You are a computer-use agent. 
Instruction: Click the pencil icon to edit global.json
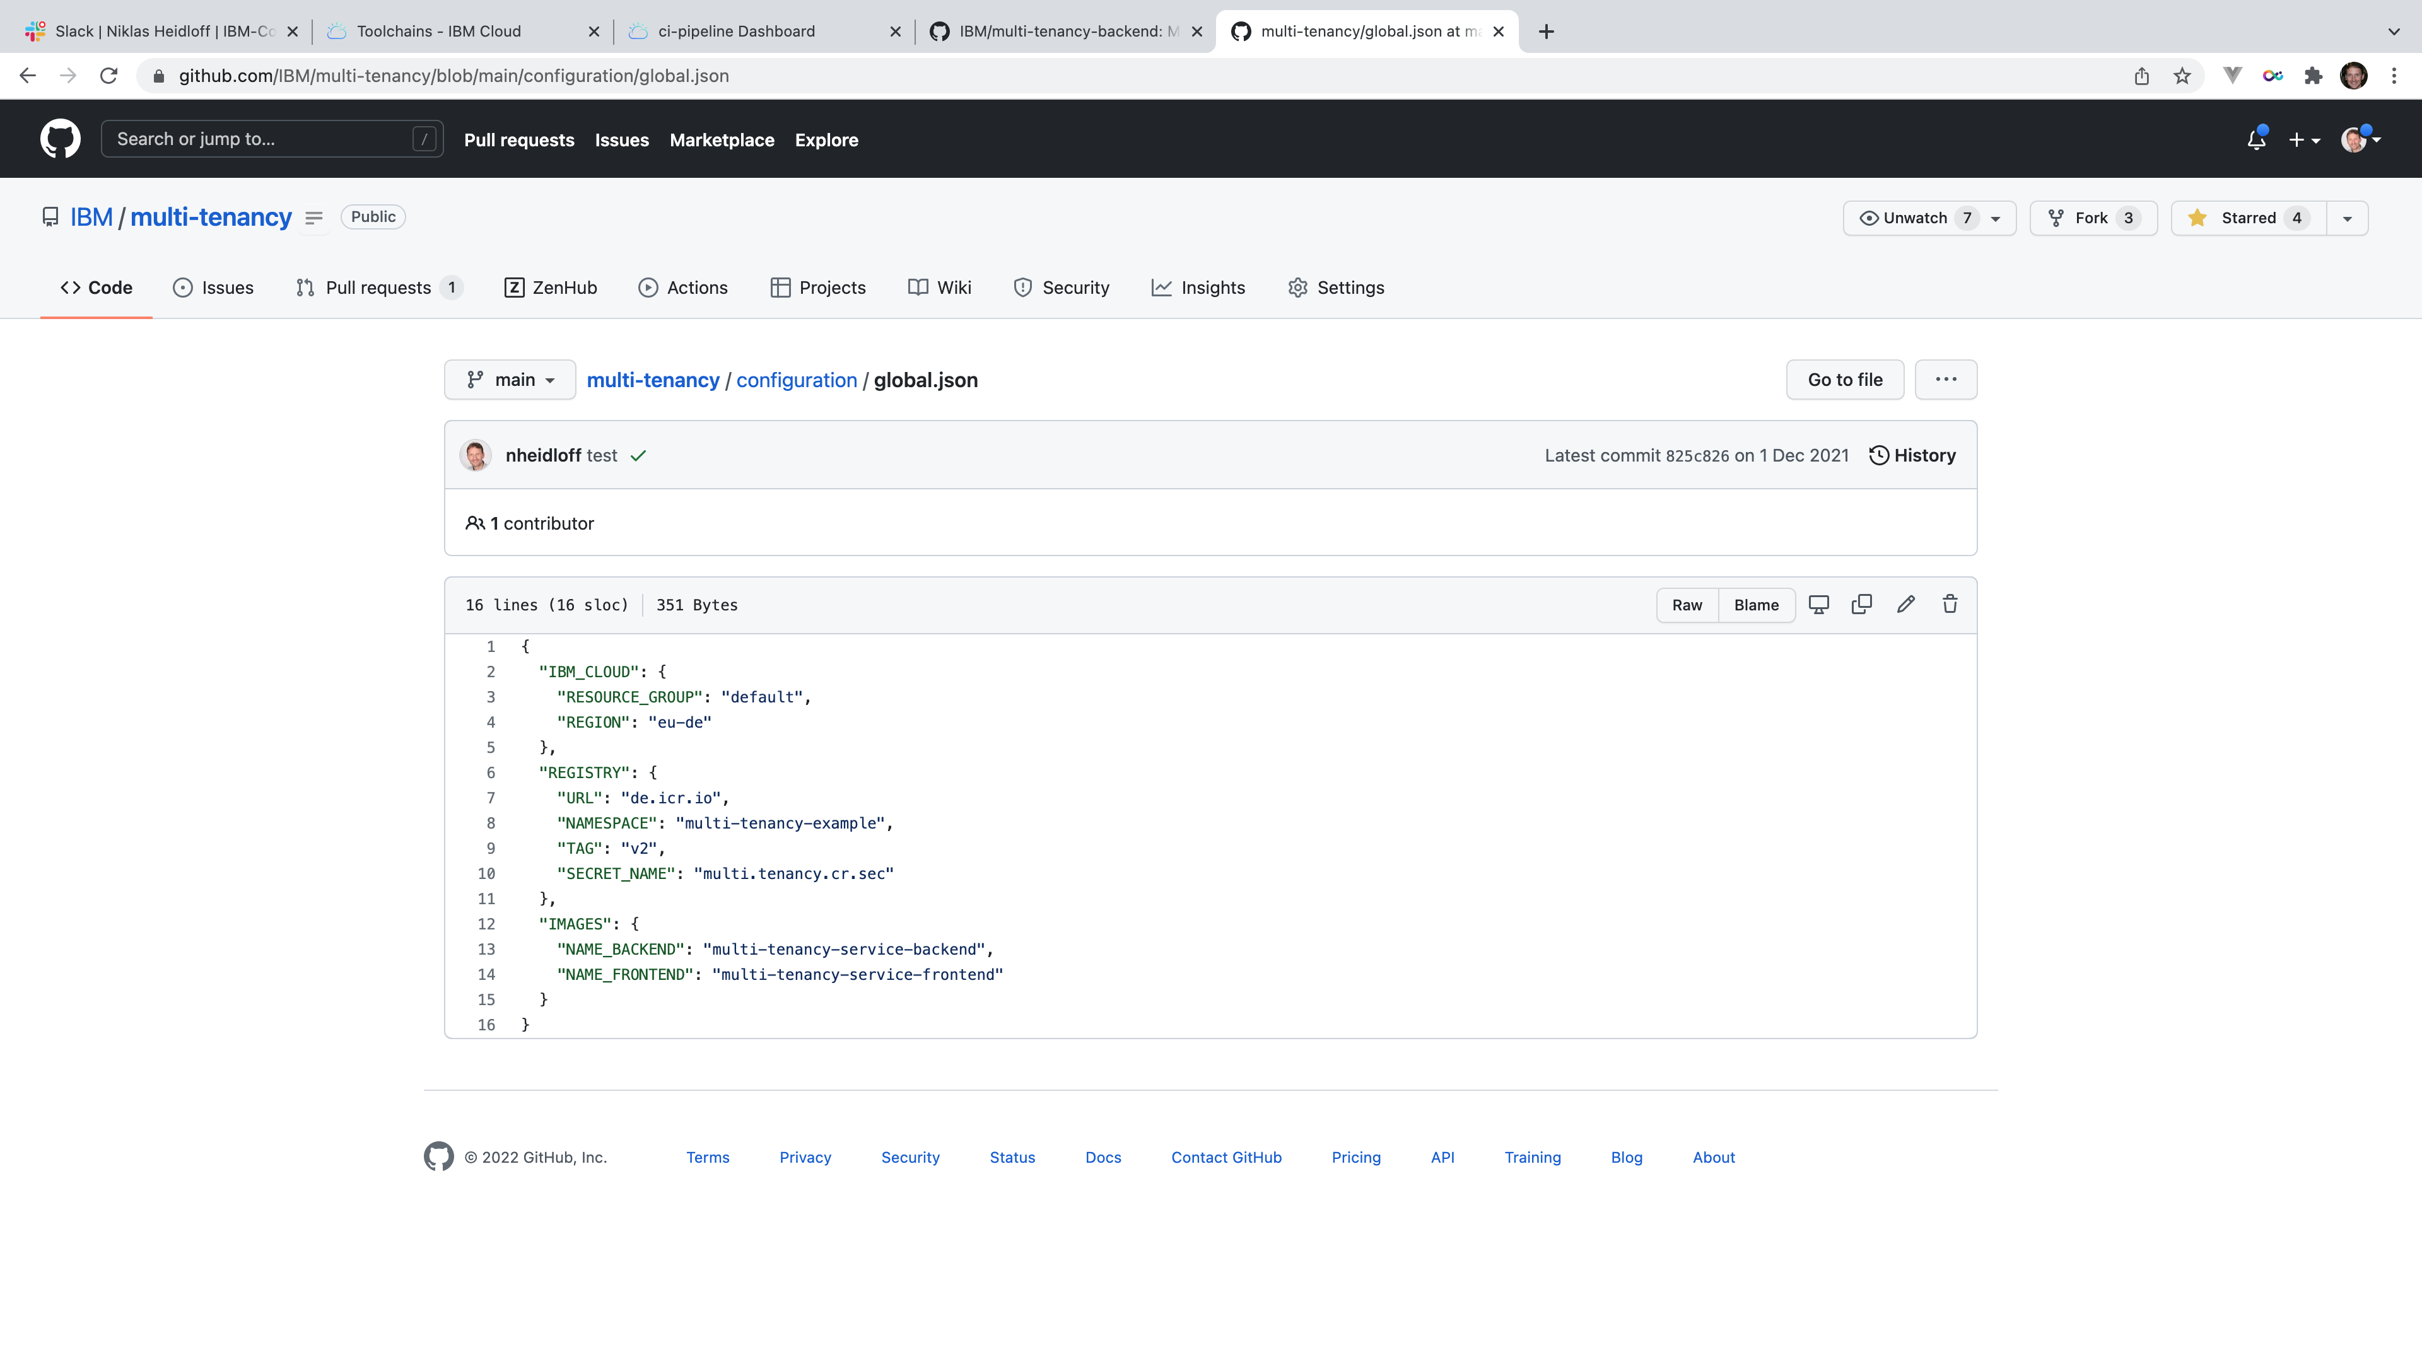1905,605
